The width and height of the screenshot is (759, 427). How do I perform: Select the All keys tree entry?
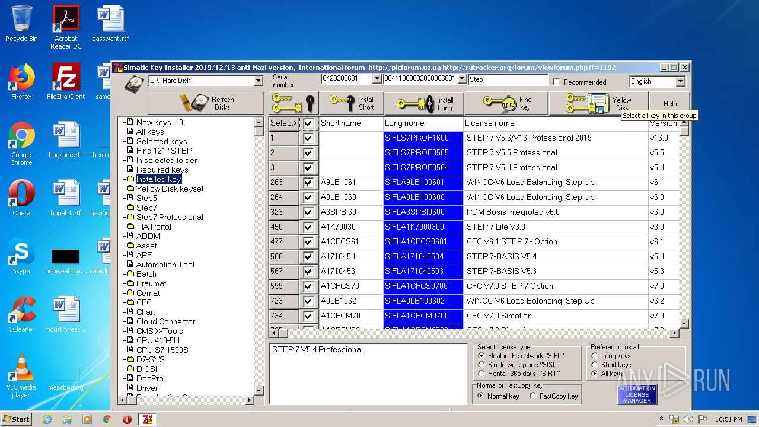(150, 132)
